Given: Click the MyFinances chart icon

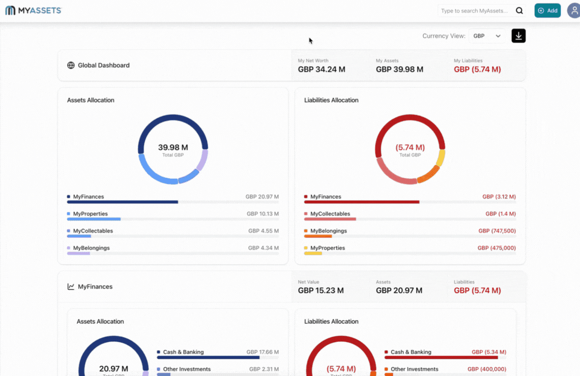Looking at the screenshot, I should point(71,287).
